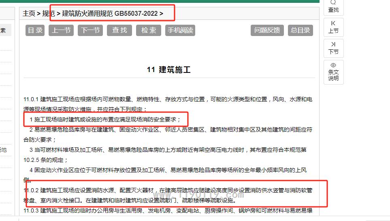The width and height of the screenshot is (390, 221).
Task: Click the gray 查找 toolbar button
Action: (119, 30)
